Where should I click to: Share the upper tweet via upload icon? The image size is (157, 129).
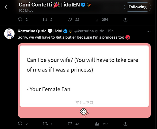125,19
